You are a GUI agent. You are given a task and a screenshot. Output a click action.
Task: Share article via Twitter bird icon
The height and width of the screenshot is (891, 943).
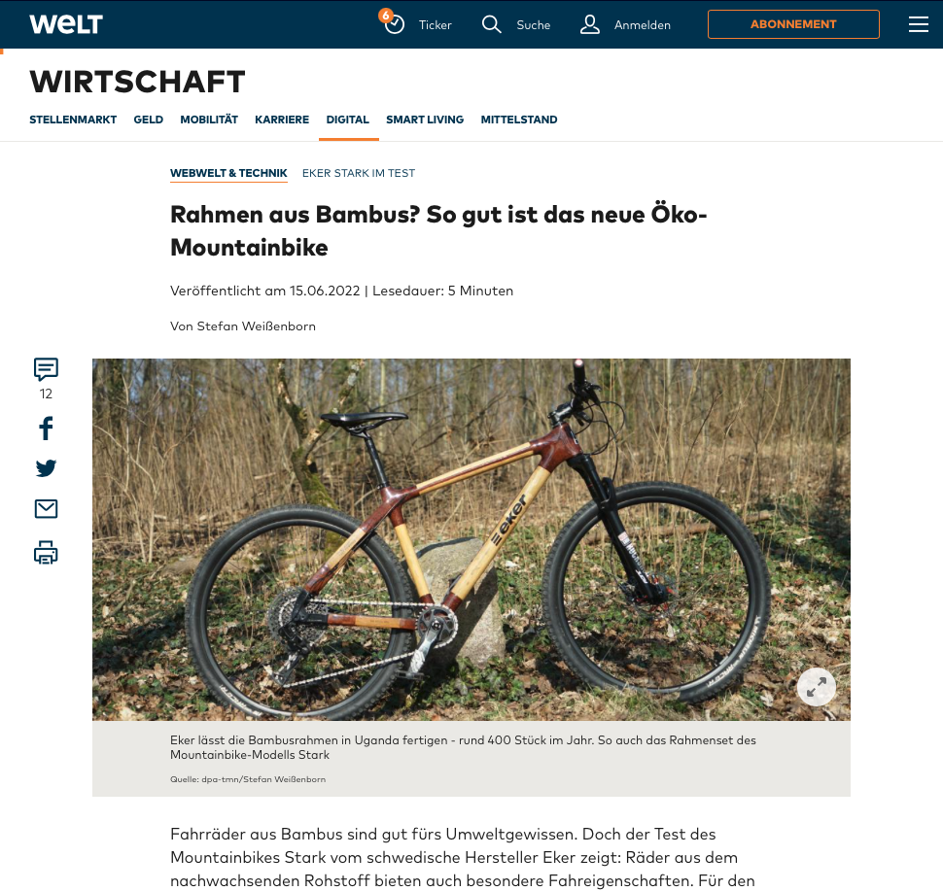(46, 468)
